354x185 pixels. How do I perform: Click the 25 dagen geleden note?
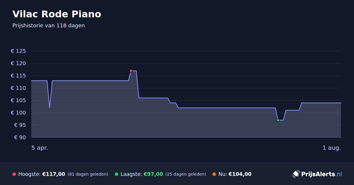186,174
